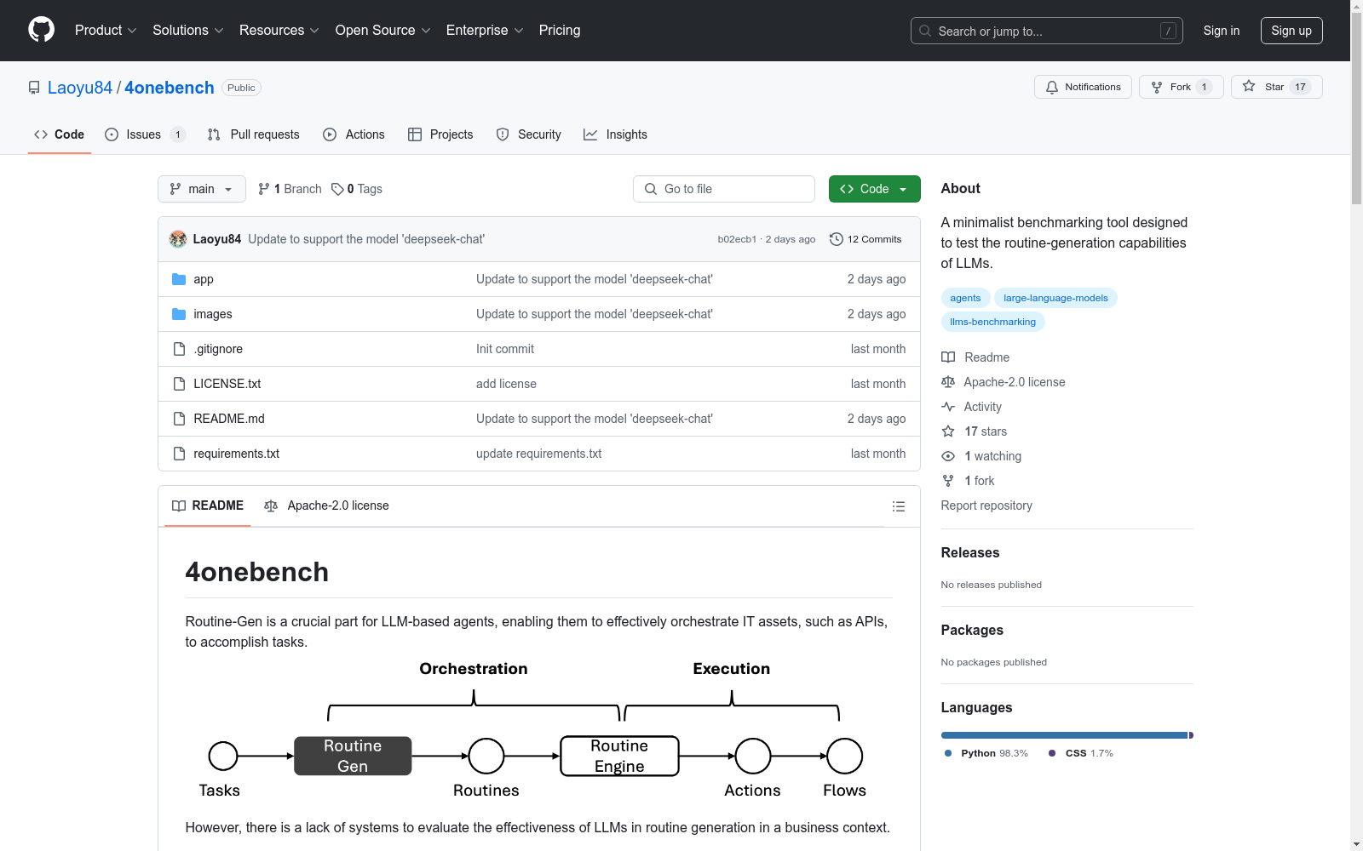Click the pulse icon next to Activity

(948, 407)
